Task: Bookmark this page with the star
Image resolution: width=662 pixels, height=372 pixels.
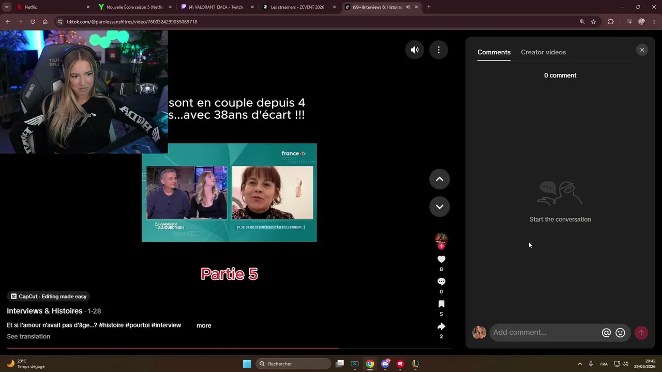Action: [593, 22]
